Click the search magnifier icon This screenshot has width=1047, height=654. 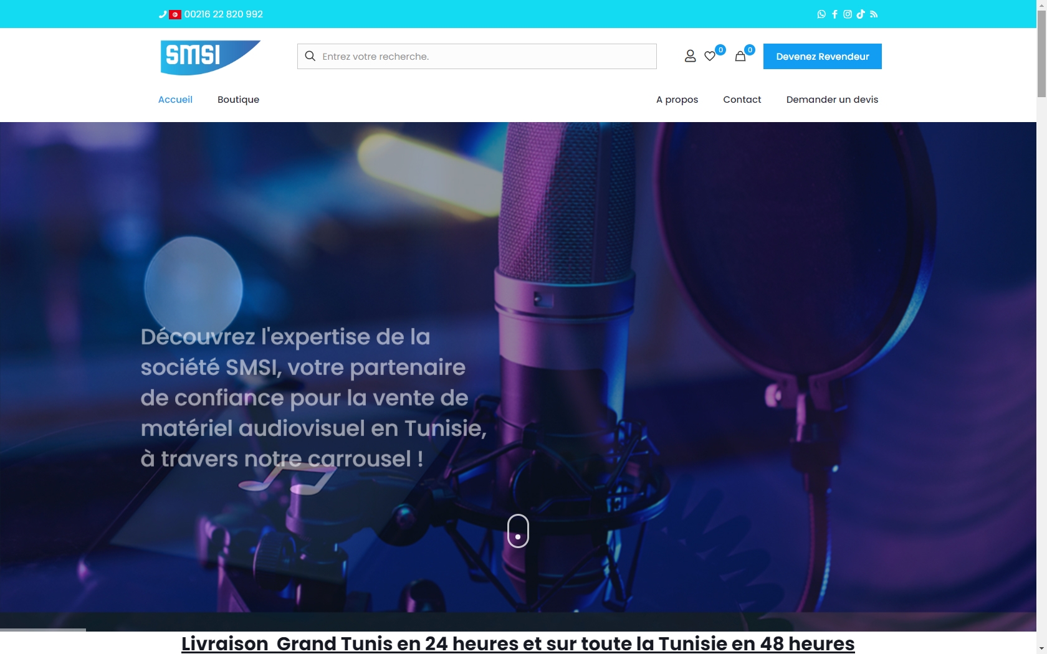pyautogui.click(x=310, y=56)
